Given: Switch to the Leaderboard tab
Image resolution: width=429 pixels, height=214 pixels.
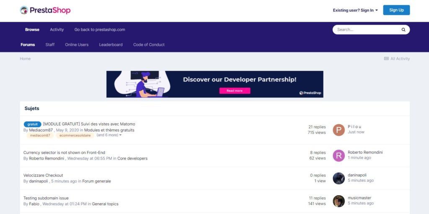Looking at the screenshot, I should click(x=111, y=45).
